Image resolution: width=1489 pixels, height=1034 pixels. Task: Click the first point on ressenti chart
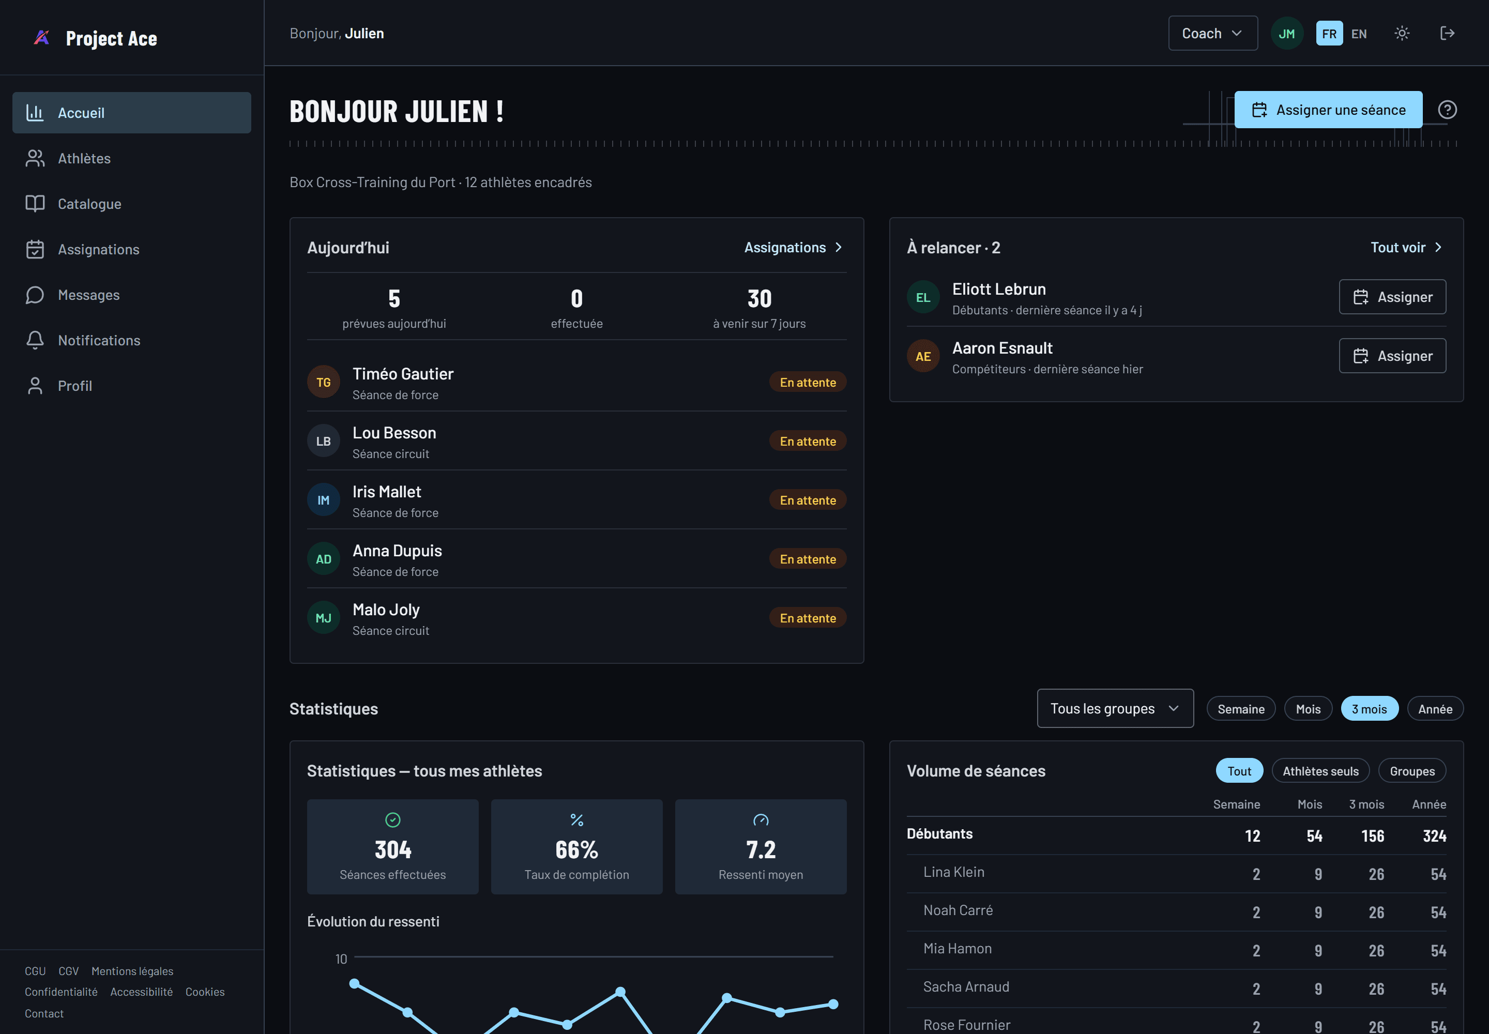point(355,983)
